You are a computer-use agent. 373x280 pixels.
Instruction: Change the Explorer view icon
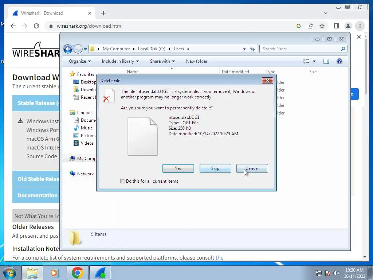pos(306,61)
